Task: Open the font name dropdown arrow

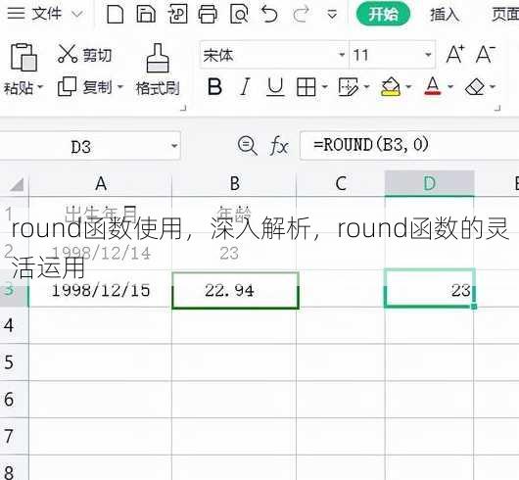Action: (x=342, y=55)
